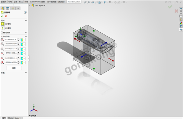Edit X min value -0.000260372777
This screenshot has width=183, height=119.
click(11, 44)
